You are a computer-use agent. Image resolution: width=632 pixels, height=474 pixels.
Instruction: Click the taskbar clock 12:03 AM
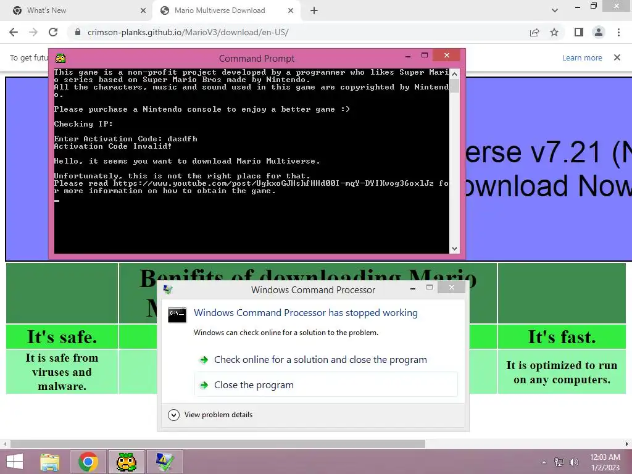pyautogui.click(x=605, y=457)
